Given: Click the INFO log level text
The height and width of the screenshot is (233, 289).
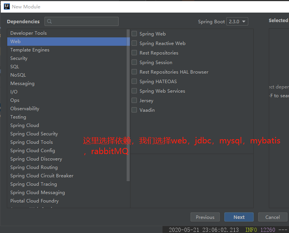Looking at the screenshot, I should [x=251, y=230].
